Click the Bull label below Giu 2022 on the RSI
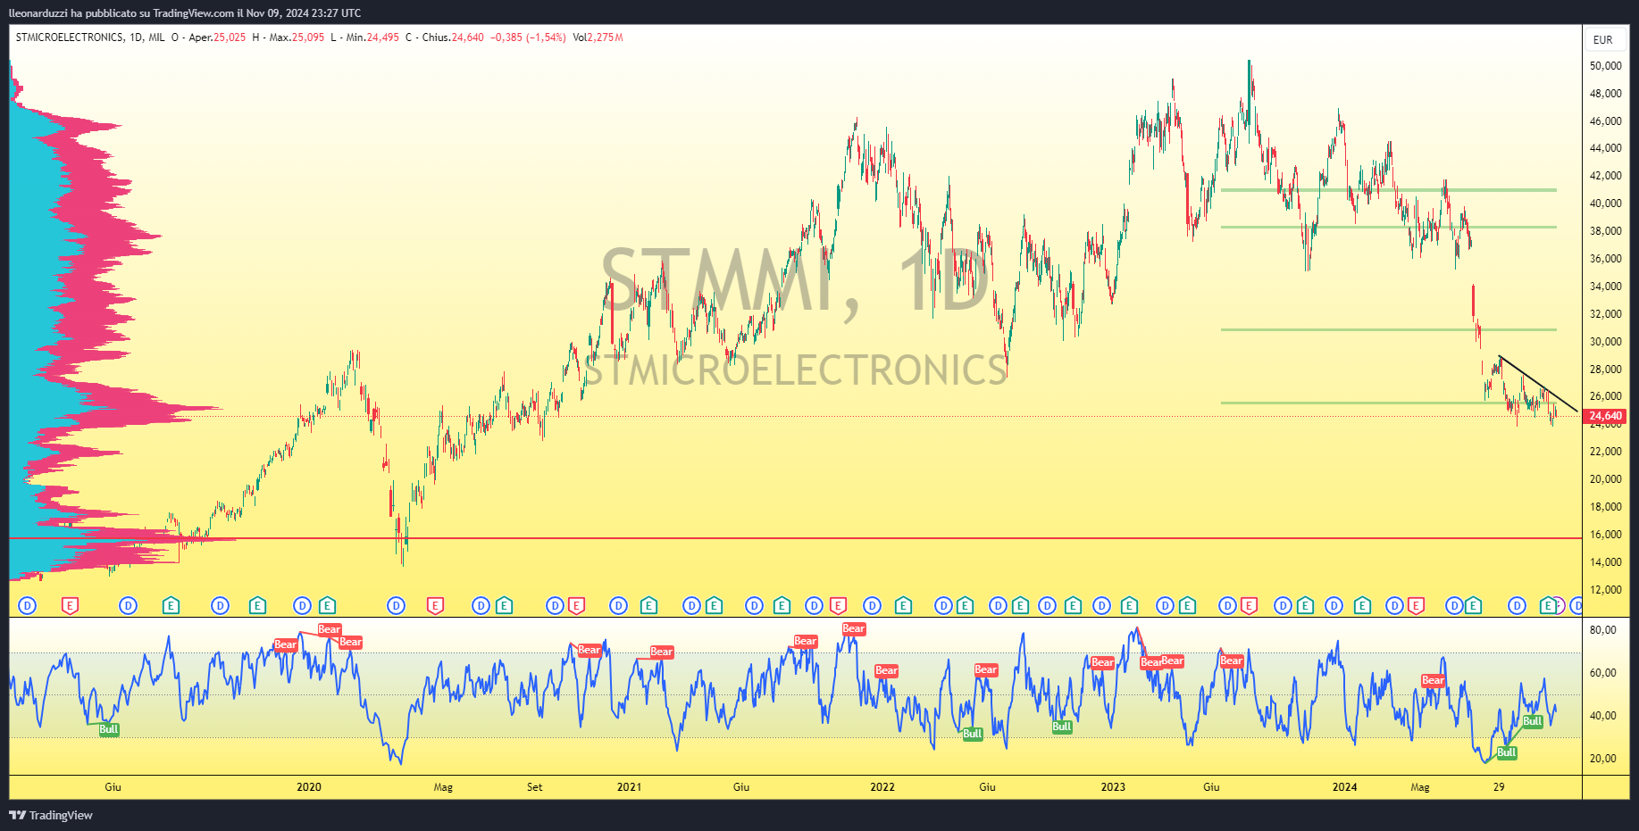This screenshot has height=831, width=1639. tap(973, 734)
